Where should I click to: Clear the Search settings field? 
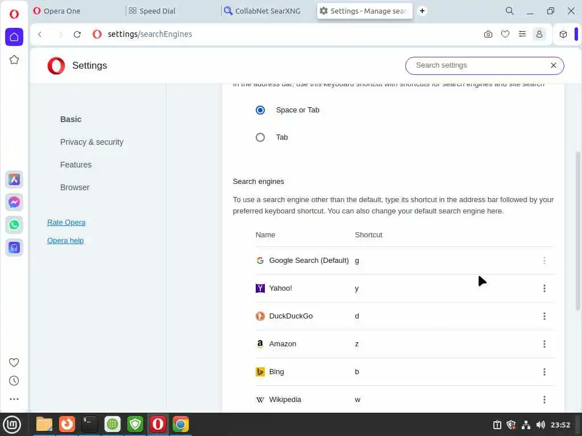click(554, 65)
